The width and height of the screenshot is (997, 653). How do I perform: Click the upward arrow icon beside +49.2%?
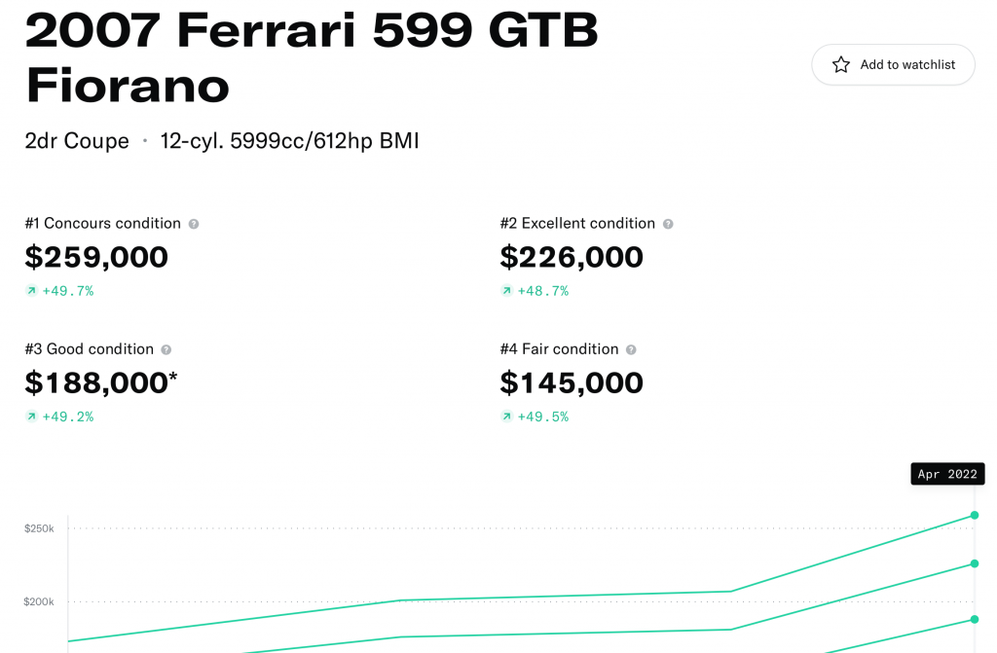tap(31, 417)
